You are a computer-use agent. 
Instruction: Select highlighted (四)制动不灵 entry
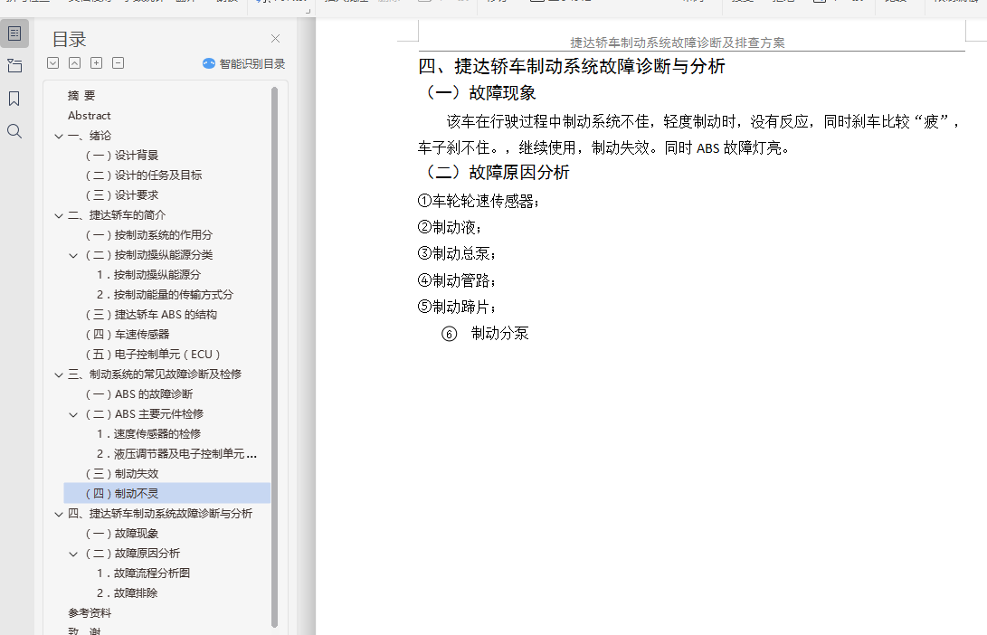click(x=167, y=493)
